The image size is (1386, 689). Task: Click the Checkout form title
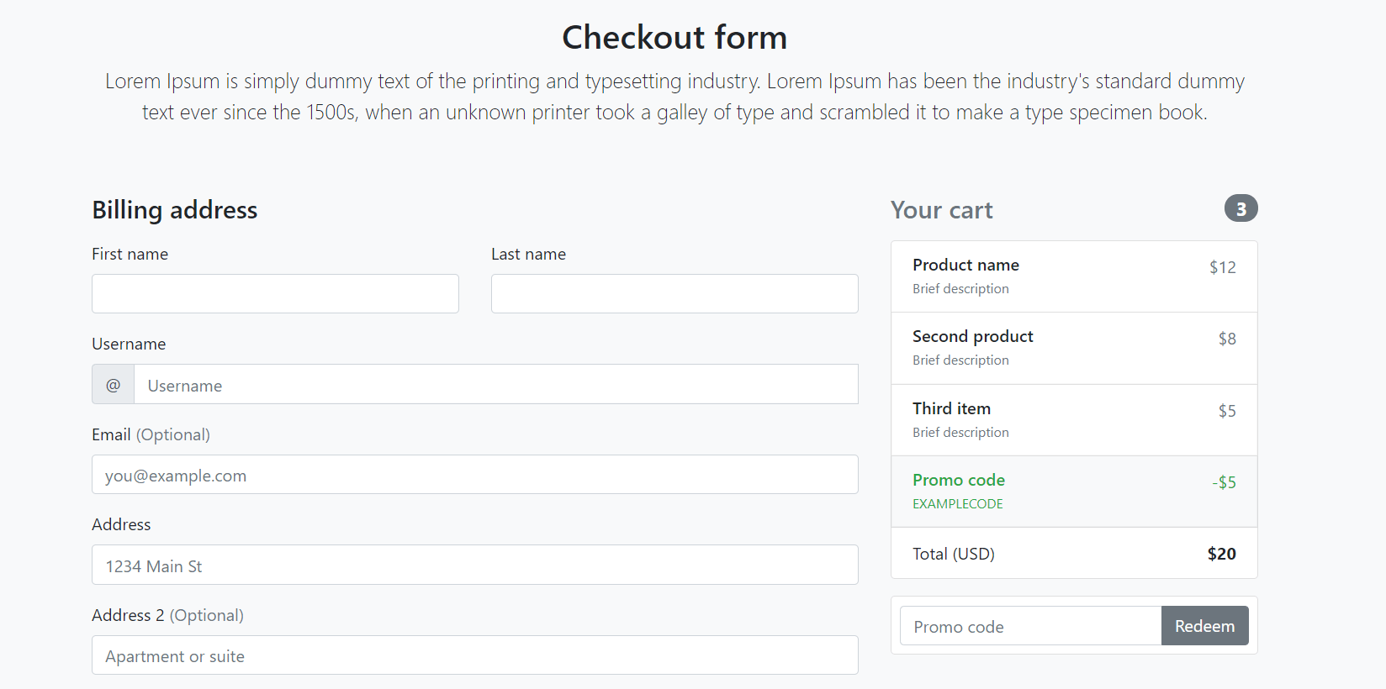pos(674,37)
